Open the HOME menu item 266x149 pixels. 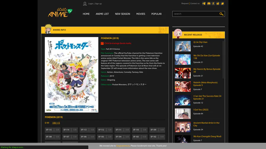(x=86, y=14)
